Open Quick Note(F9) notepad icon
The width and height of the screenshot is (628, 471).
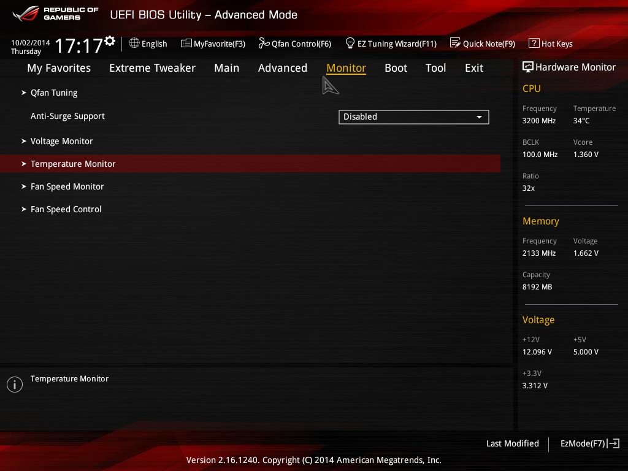click(x=455, y=44)
